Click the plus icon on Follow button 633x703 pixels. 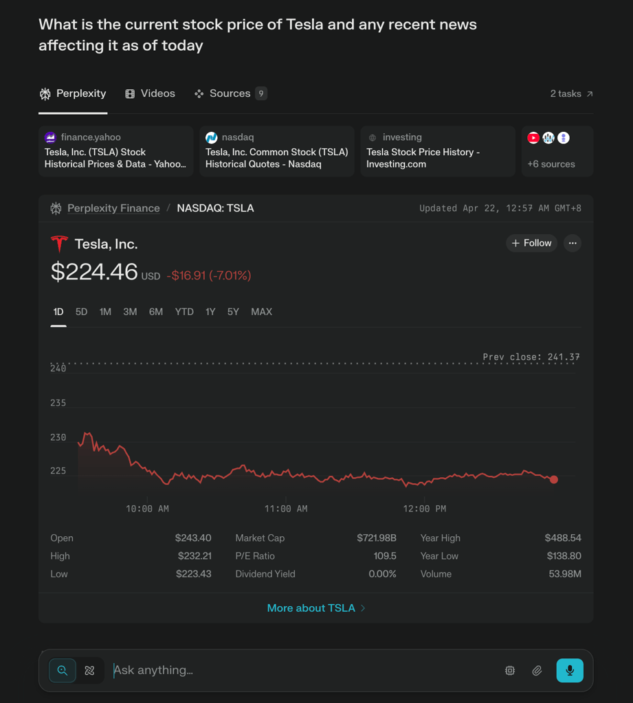(515, 243)
